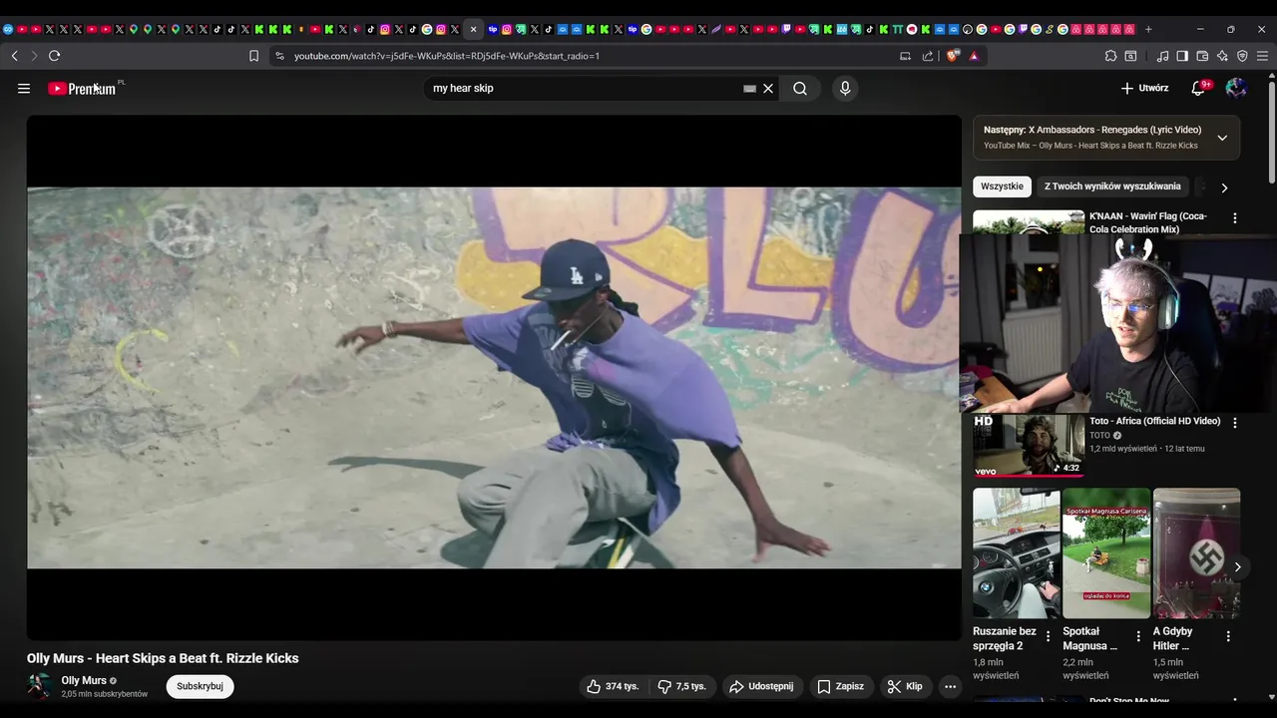1277x718 pixels.
Task: Open the Olly Murs channel name link
Action: [x=84, y=680]
